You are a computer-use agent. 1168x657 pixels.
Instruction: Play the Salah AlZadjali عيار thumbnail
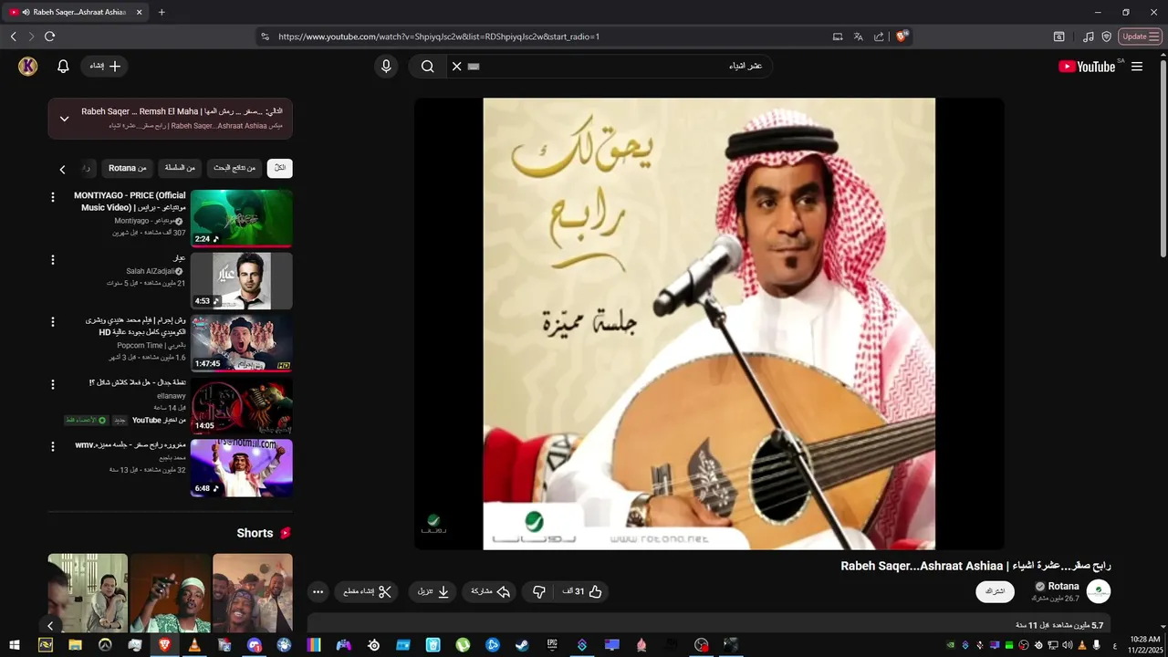[242, 280]
